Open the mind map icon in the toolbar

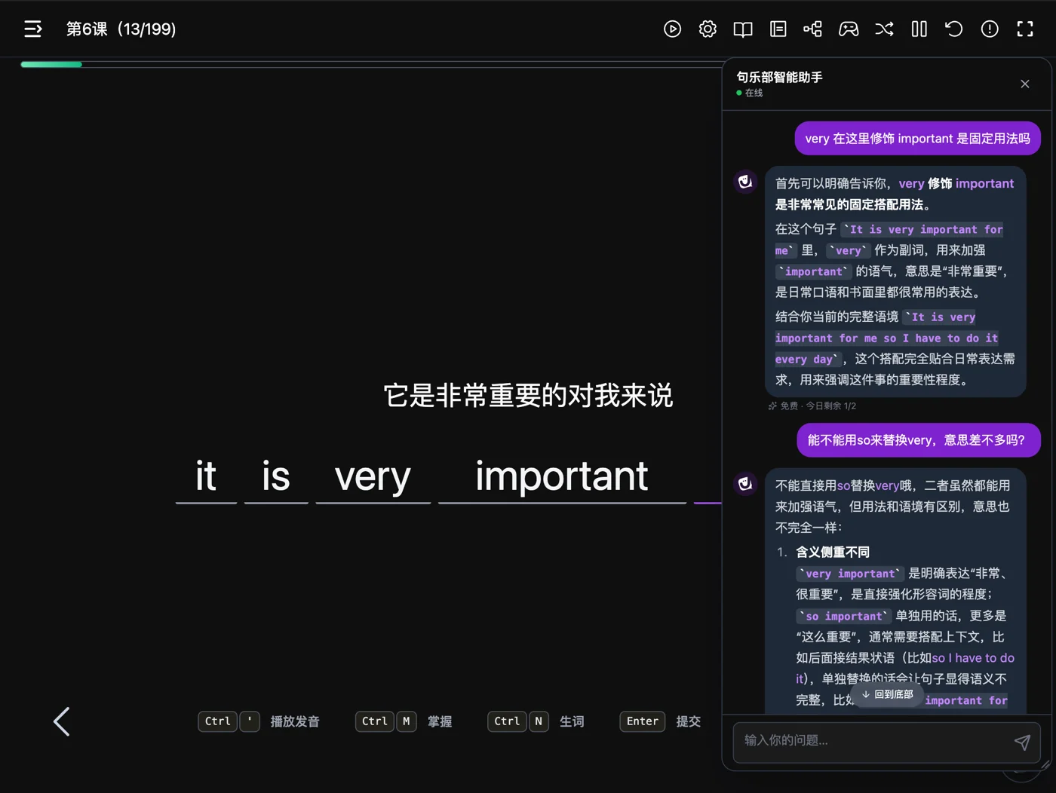click(812, 29)
